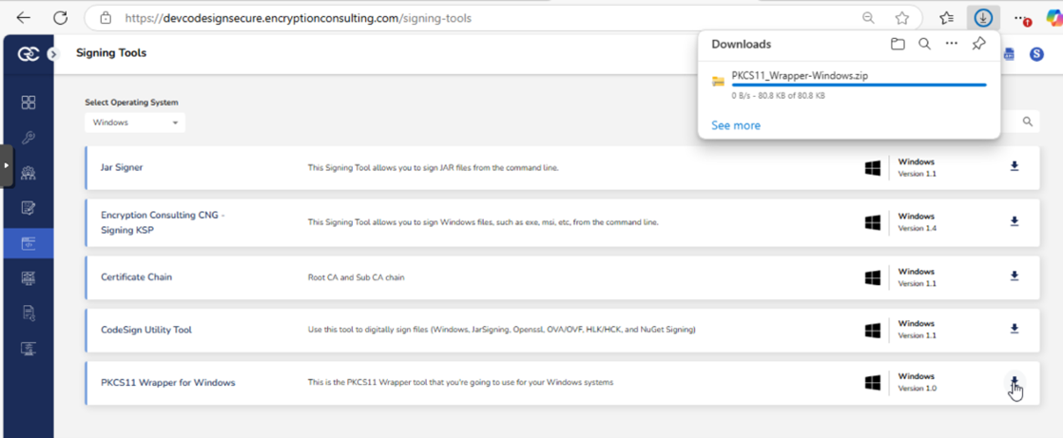Open the Select Operating System dropdown
1063x438 pixels.
point(135,123)
